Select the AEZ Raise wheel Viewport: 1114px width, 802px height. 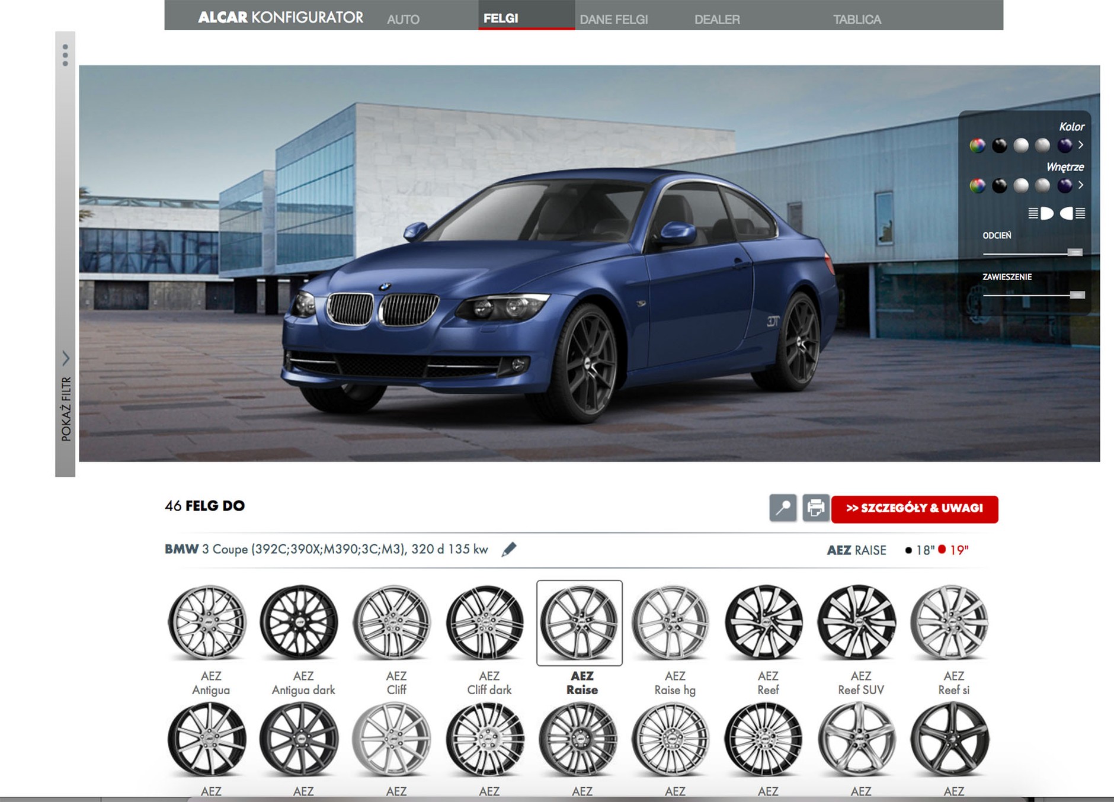coord(580,623)
